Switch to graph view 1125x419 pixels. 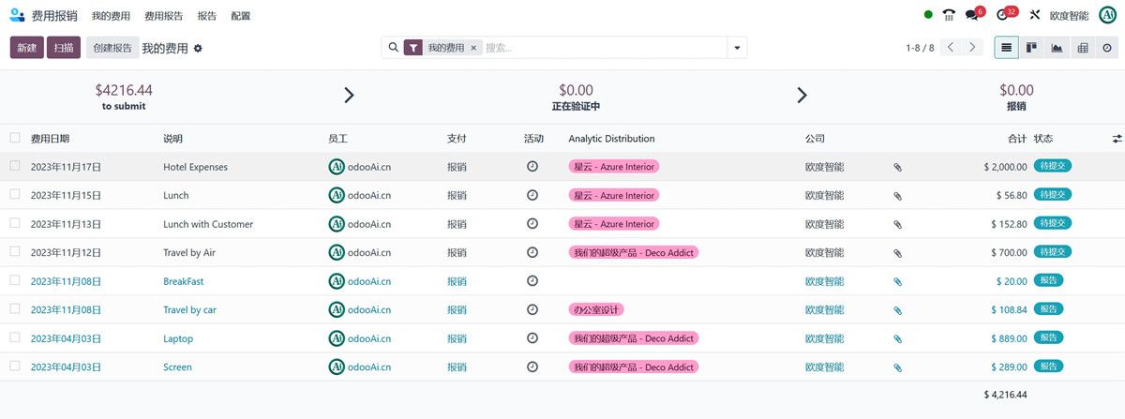click(x=1057, y=48)
